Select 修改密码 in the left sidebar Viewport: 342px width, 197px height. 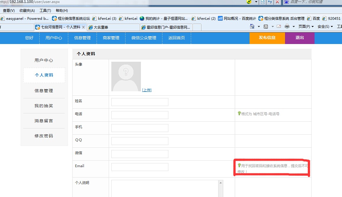(44, 136)
